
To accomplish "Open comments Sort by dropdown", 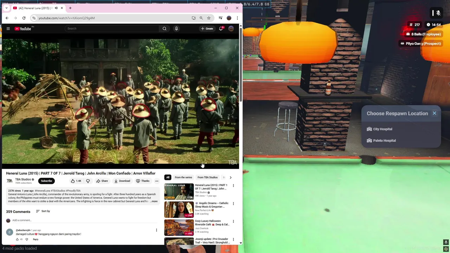I will [43, 211].
